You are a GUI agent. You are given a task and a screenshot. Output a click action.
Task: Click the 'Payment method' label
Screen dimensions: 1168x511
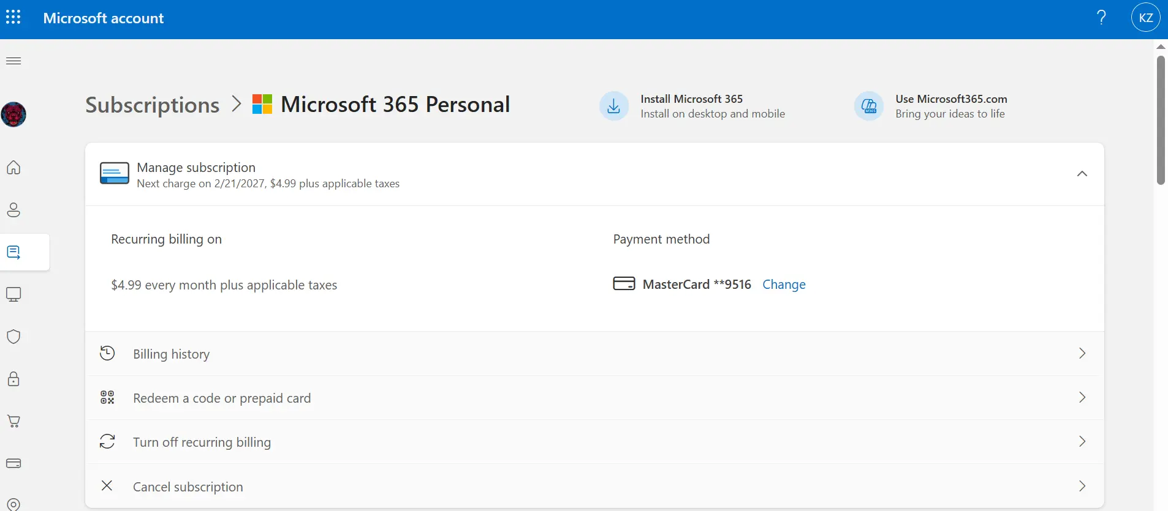[662, 239]
